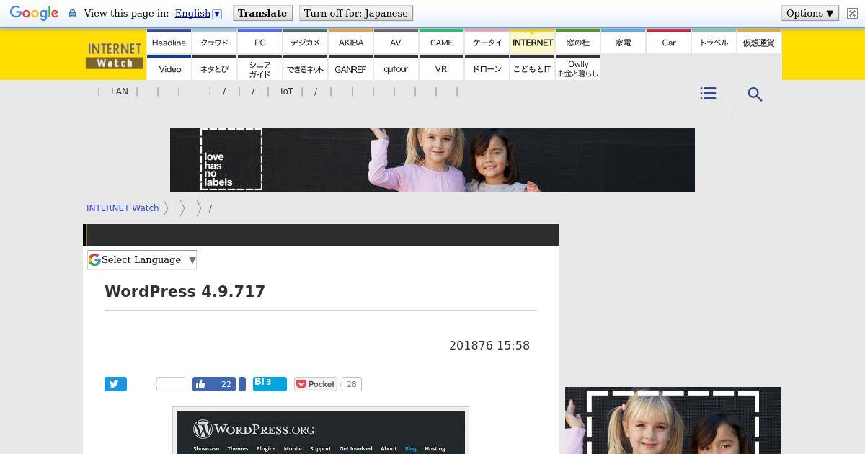Click the Pocket count bubble 28
Viewport: 865px width, 454px height.
(x=351, y=384)
